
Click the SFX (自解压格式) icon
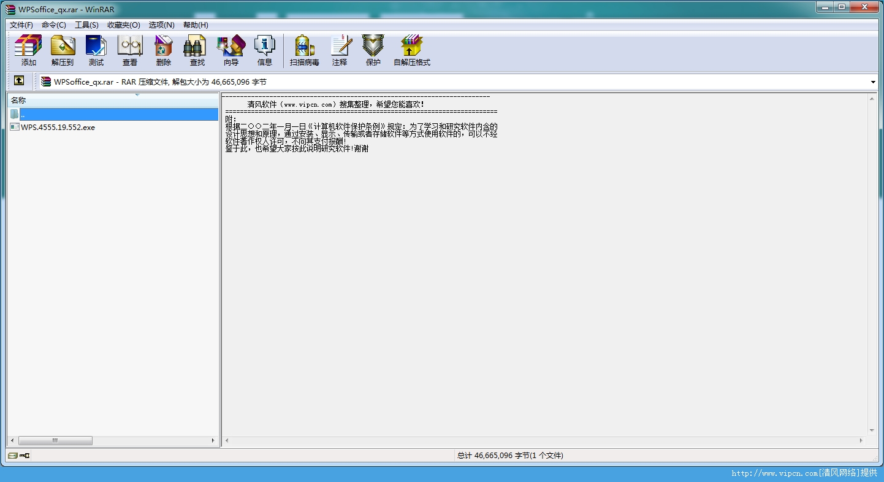[412, 50]
